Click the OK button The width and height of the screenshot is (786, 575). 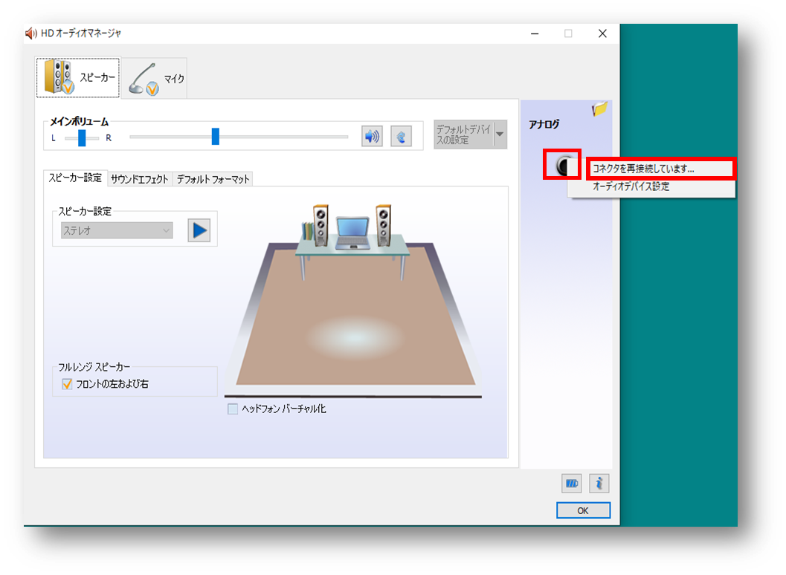583,510
